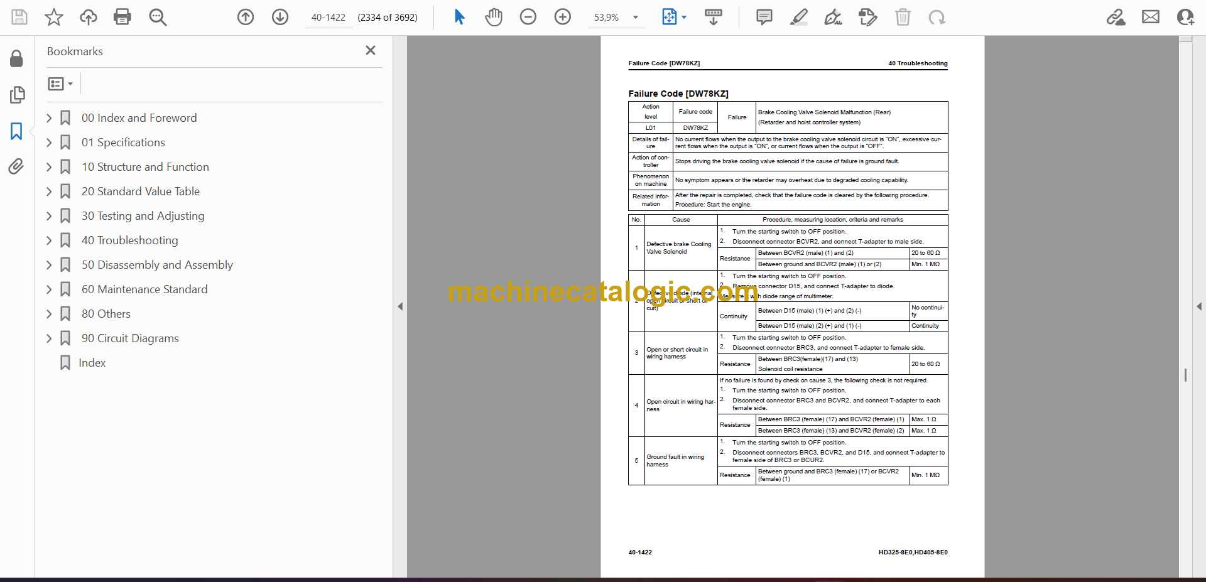Screen dimensions: 1206x582
Task: Click the vertical scrollbar thumb
Action: point(1185,375)
